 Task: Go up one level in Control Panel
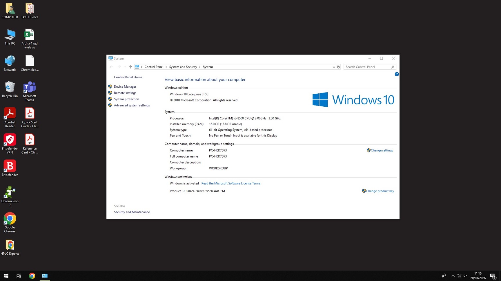[x=130, y=67]
